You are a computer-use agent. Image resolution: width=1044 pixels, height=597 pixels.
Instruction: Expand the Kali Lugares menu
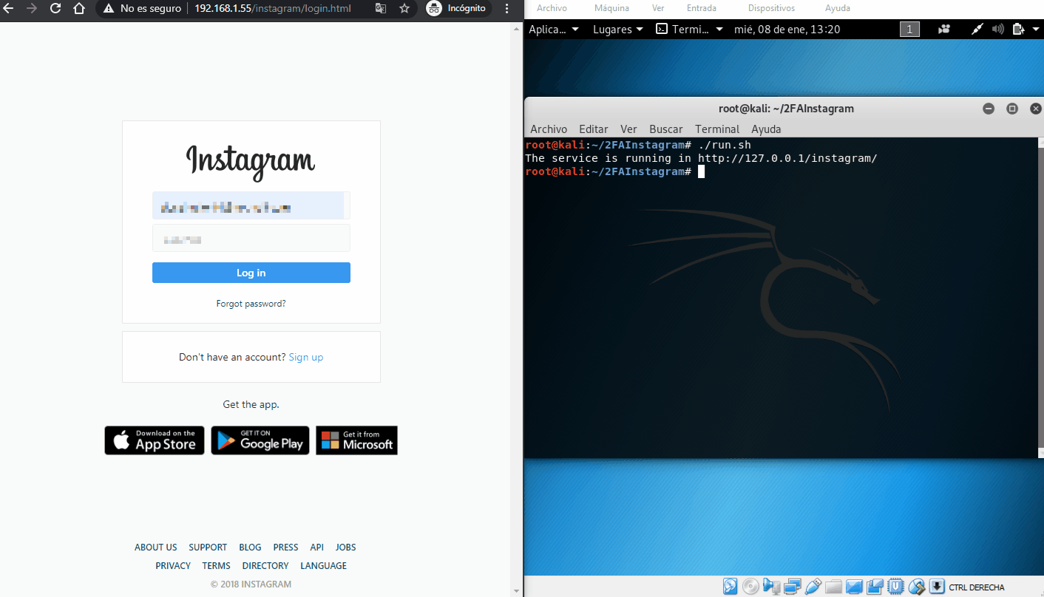pyautogui.click(x=618, y=30)
